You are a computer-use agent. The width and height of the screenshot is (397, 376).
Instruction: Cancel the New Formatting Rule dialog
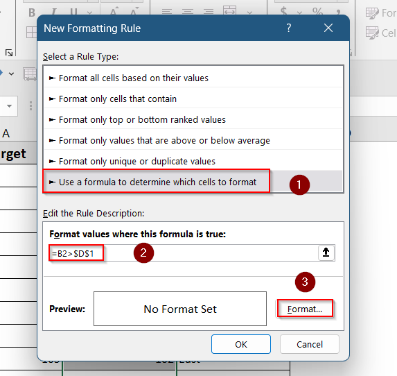[310, 344]
